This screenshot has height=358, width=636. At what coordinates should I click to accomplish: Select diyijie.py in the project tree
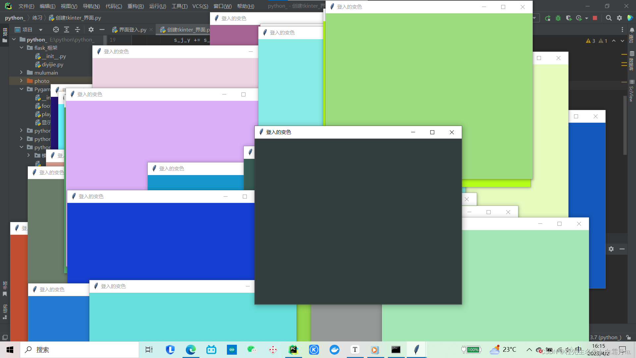pos(52,65)
